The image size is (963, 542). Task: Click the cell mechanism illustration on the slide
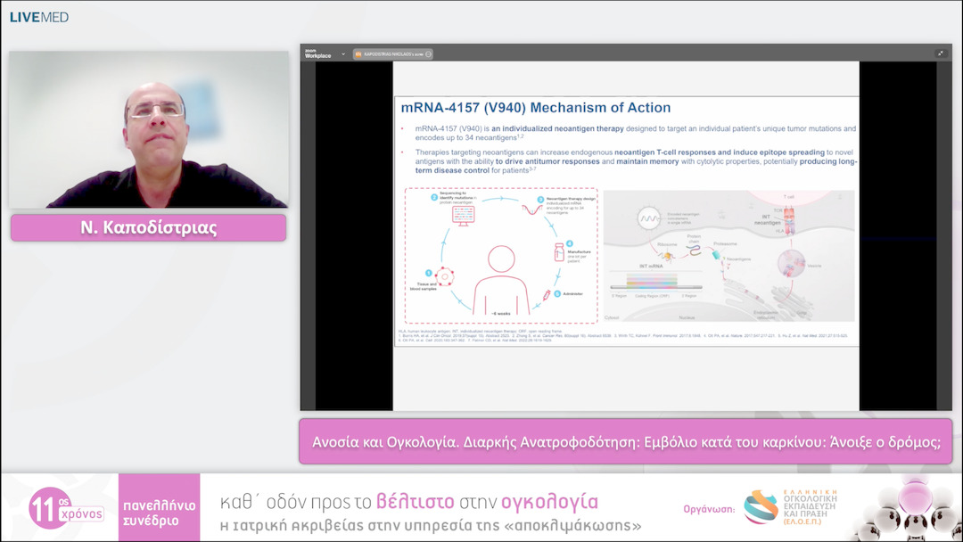728,255
